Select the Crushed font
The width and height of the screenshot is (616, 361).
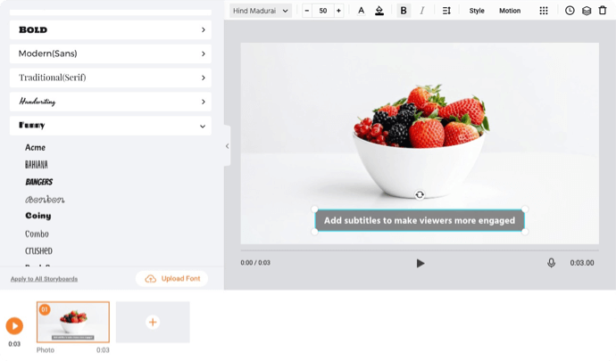(x=38, y=250)
